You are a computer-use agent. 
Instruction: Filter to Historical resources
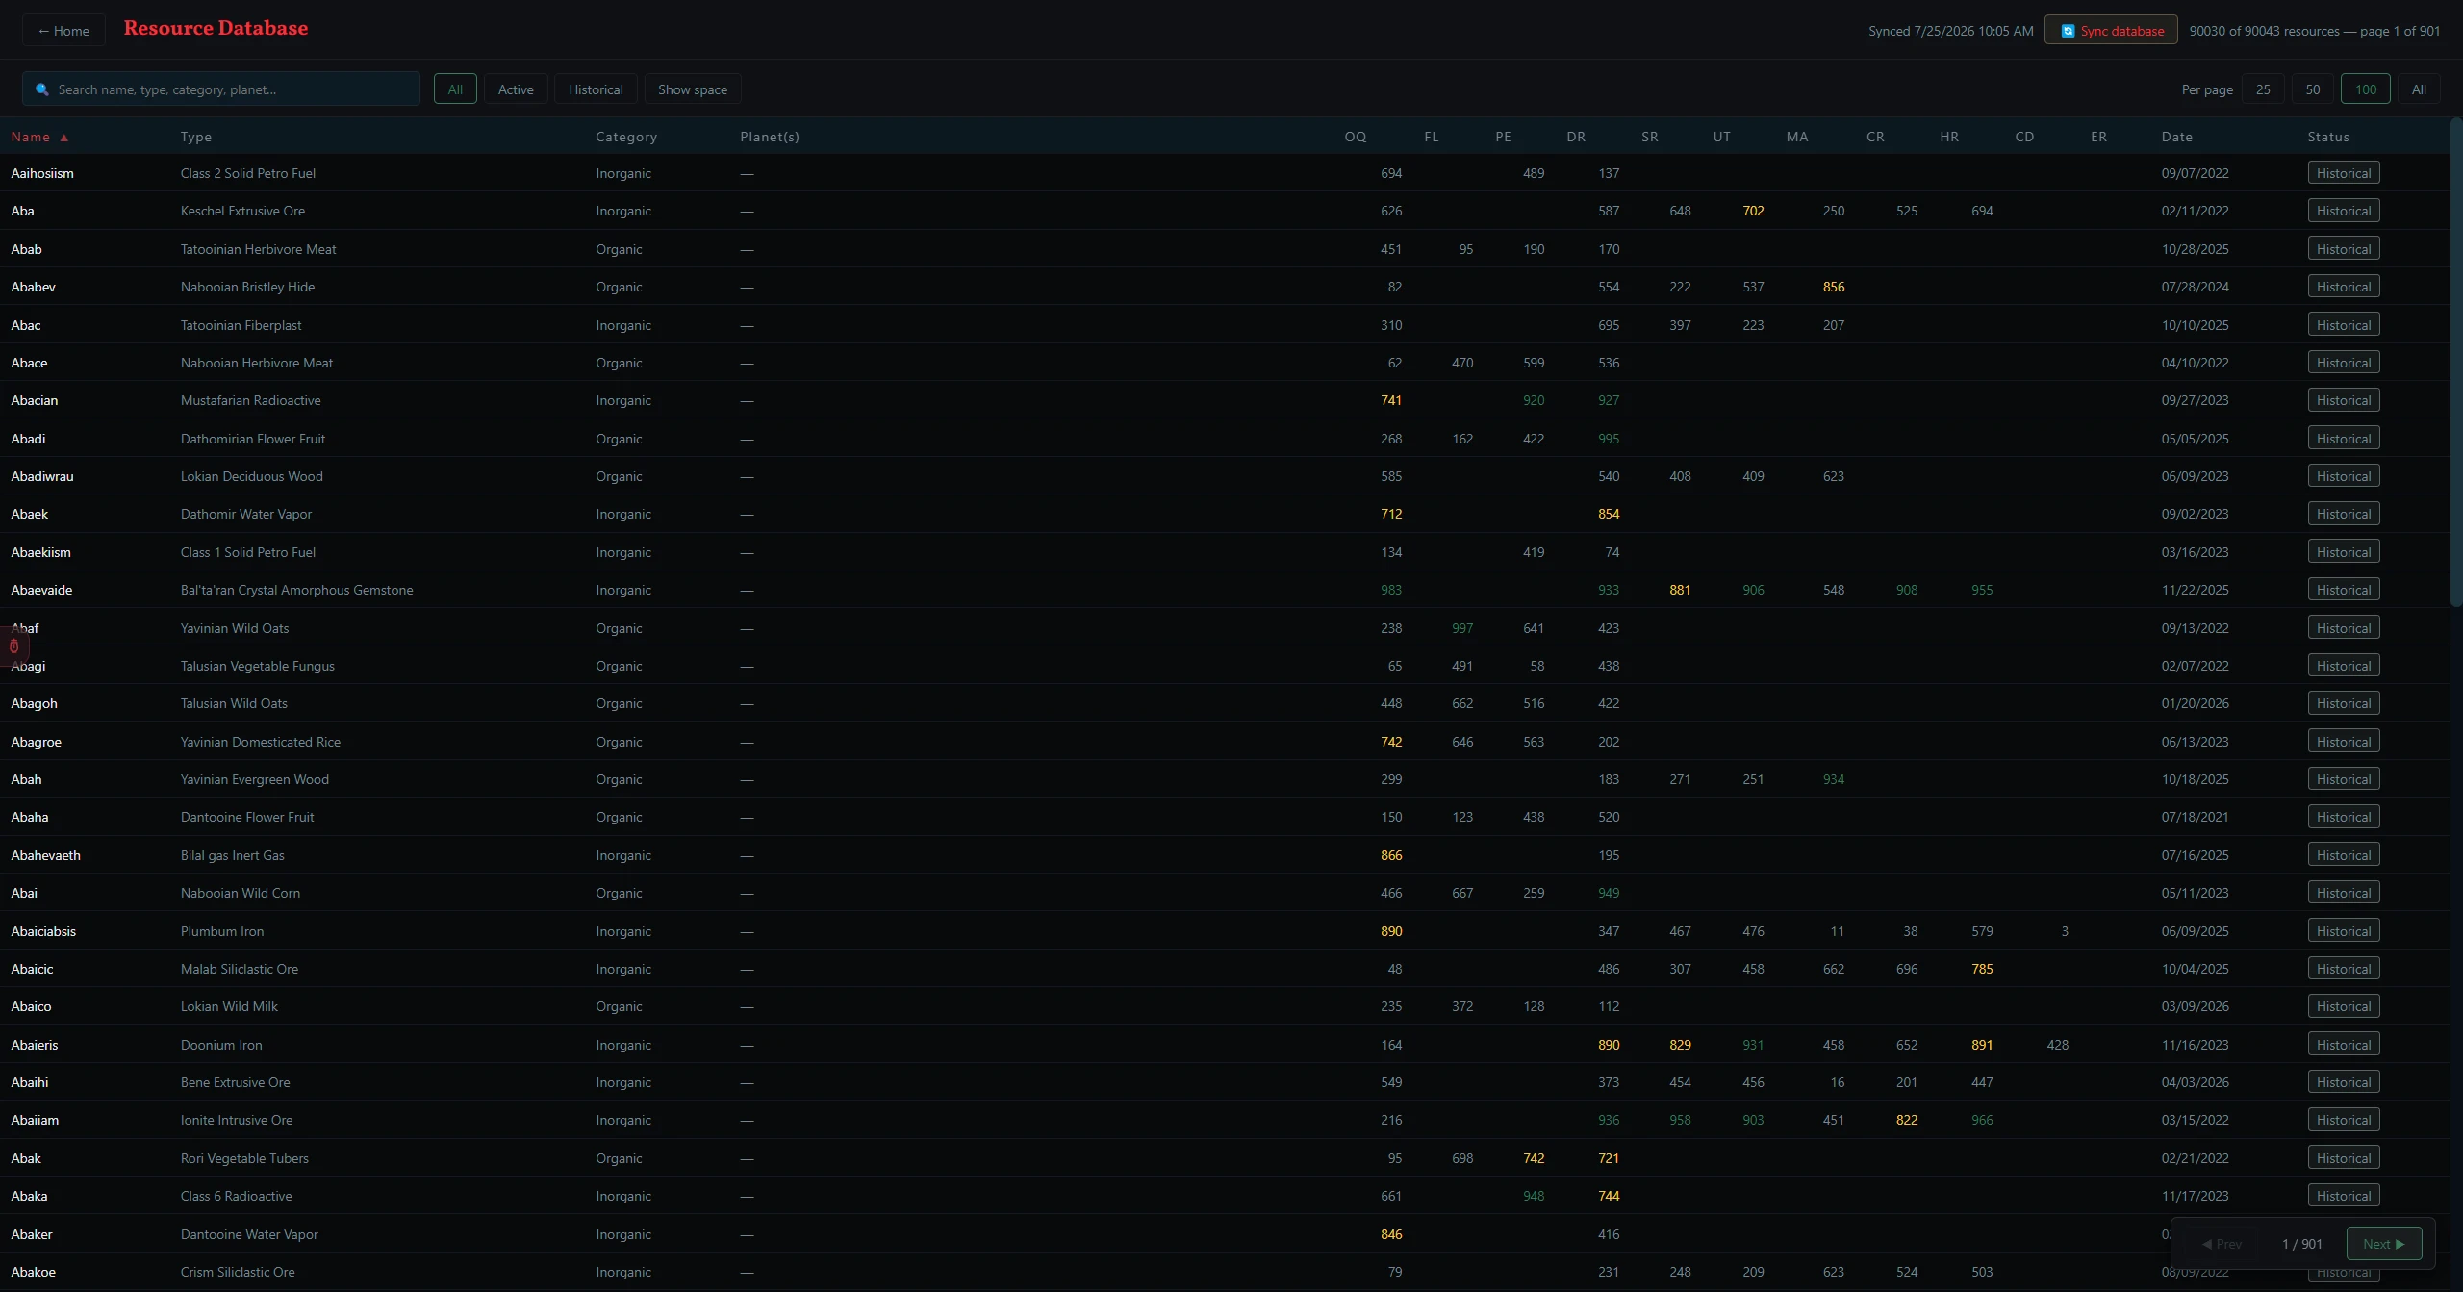596,89
